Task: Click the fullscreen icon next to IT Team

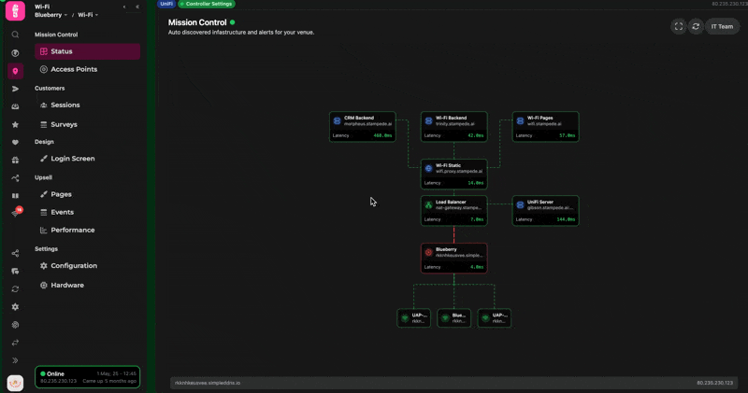Action: (x=678, y=26)
